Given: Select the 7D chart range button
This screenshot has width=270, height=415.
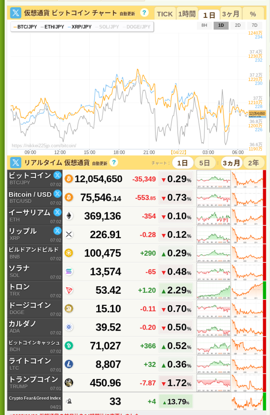Looking at the screenshot, I should (255, 26).
